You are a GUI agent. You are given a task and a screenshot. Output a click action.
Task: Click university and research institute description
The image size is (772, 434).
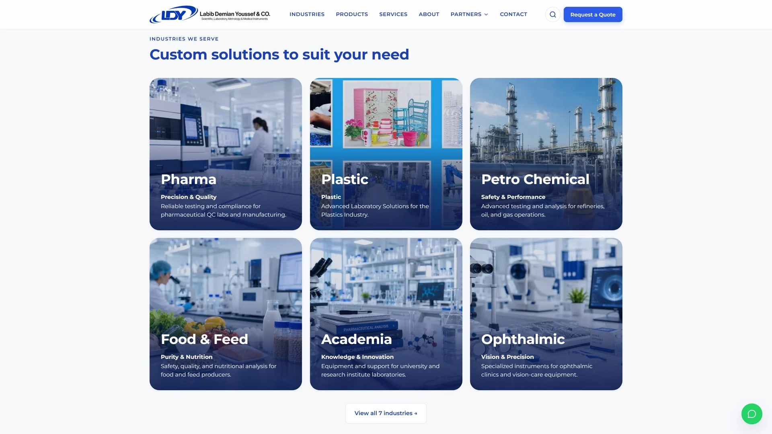[380, 370]
